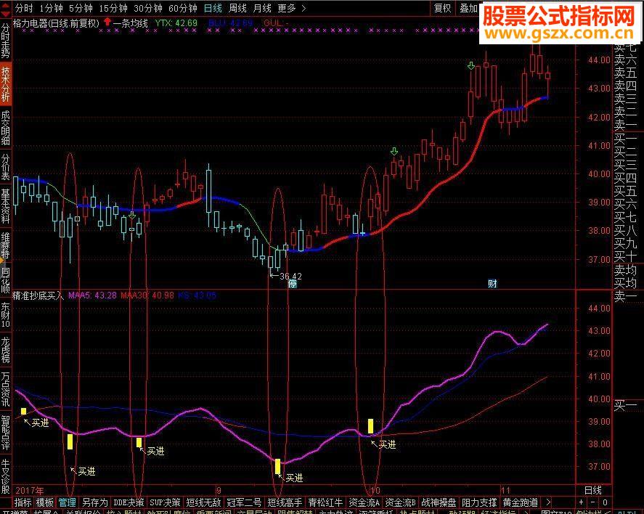Select the 日线 daily period tab

213,8
